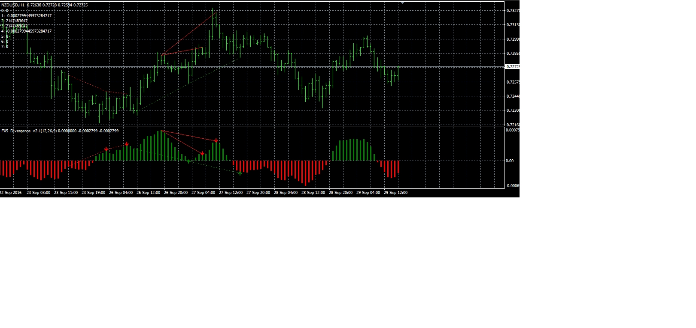Click the last price bar on chart
Image resolution: width=696 pixels, height=328 pixels.
click(398, 74)
